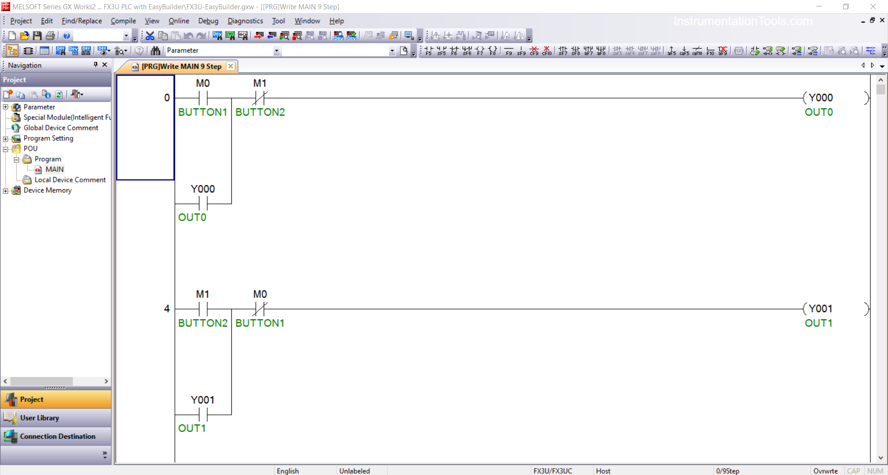This screenshot has width=888, height=475.
Task: Click the Y000 output coil
Action: [836, 98]
